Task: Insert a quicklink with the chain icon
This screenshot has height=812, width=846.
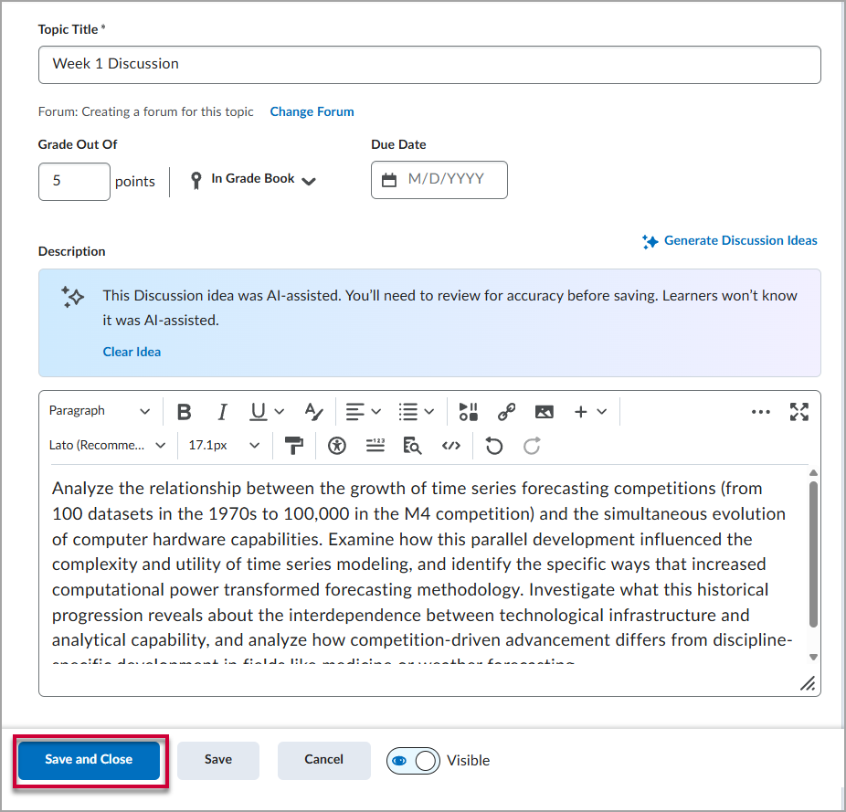Action: pos(506,412)
